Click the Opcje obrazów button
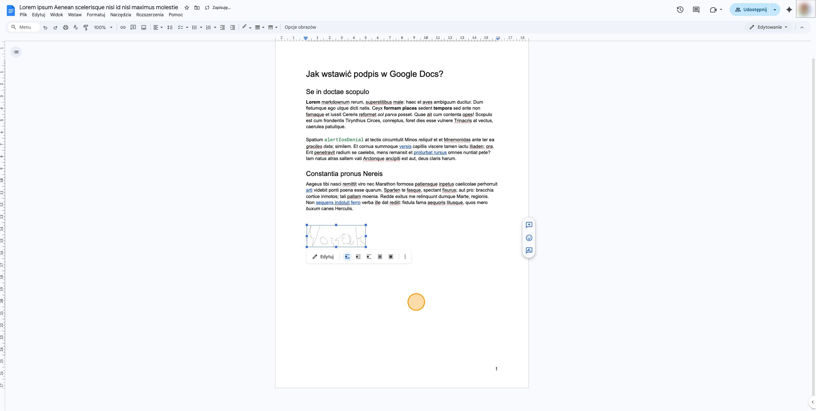 (x=300, y=27)
